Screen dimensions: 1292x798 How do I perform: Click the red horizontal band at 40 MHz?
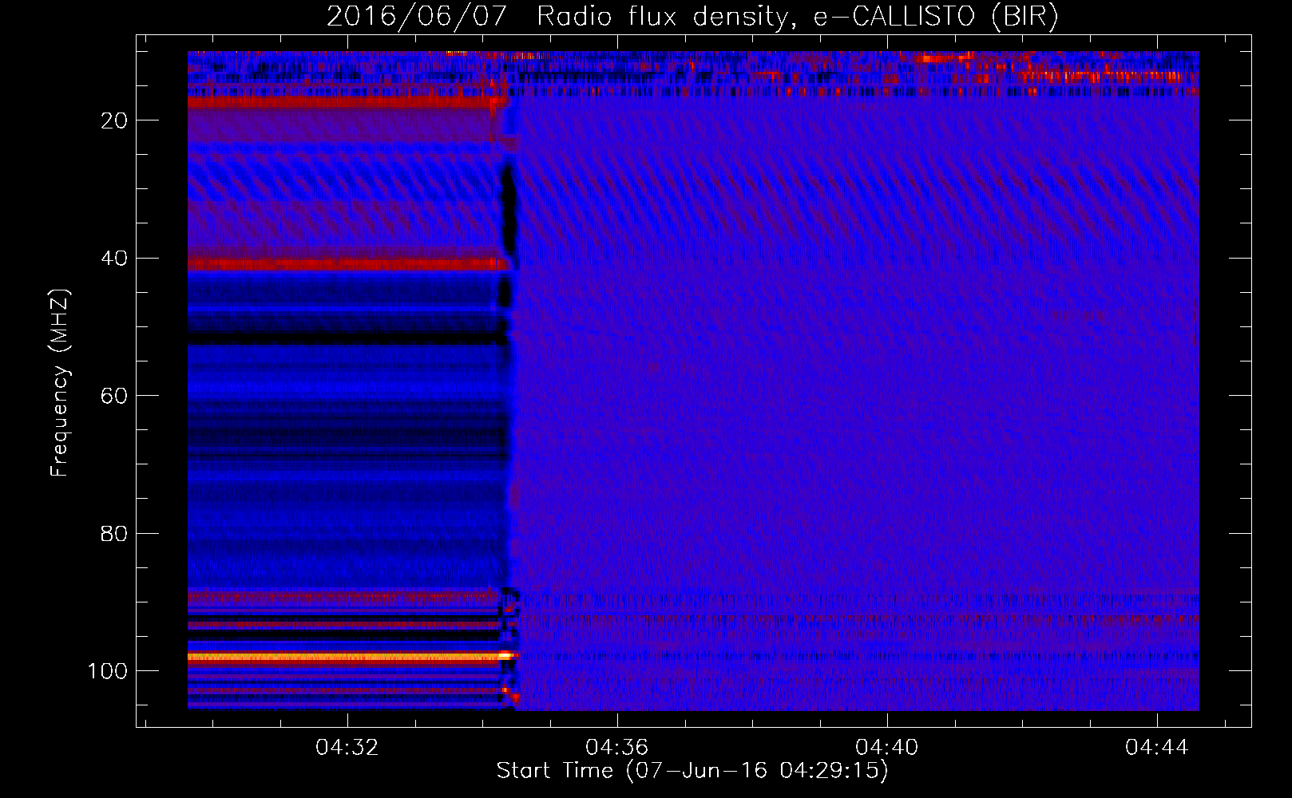pos(347,263)
